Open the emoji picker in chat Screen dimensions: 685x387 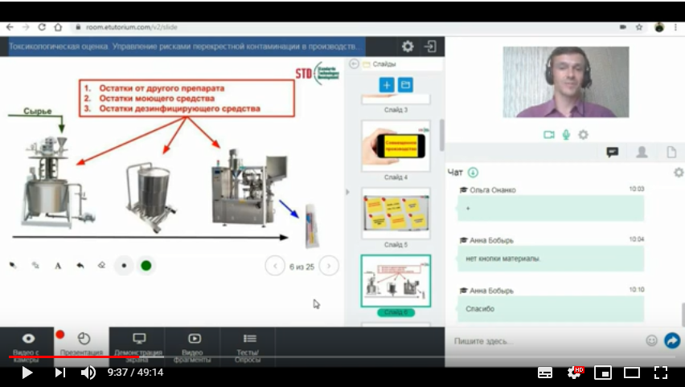651,340
